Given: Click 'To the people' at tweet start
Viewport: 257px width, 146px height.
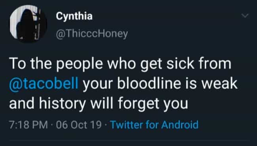Looking at the screenshot, I should (x=56, y=64).
